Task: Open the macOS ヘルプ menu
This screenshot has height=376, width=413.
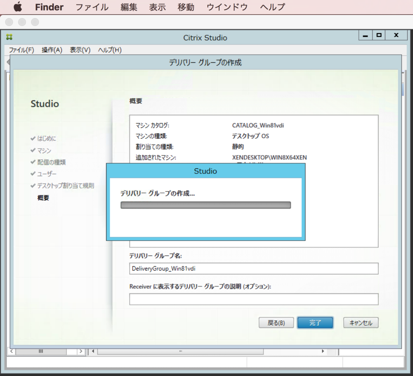Action: pos(272,7)
